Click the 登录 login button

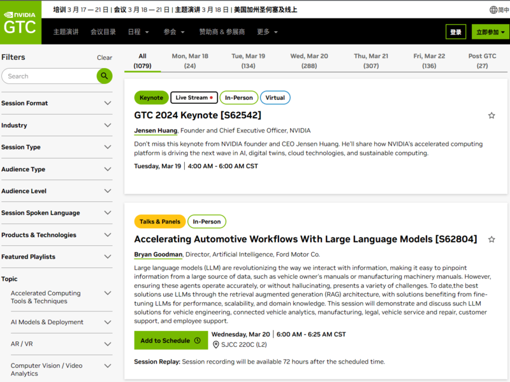(456, 32)
